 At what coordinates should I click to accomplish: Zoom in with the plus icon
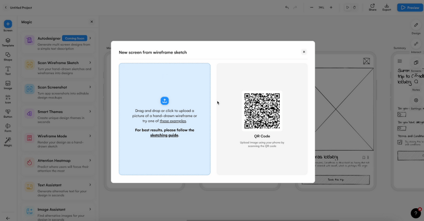click(x=331, y=7)
